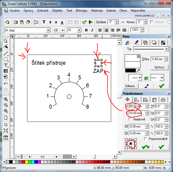This screenshot has width=173, height=172.
Task: Click the zoom in magnifier
Action: point(6,99)
